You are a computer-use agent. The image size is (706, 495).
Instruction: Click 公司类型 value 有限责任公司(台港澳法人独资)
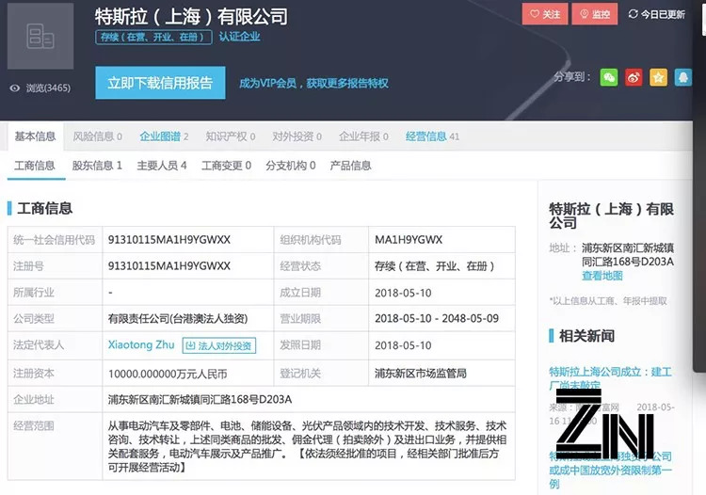tap(178, 319)
